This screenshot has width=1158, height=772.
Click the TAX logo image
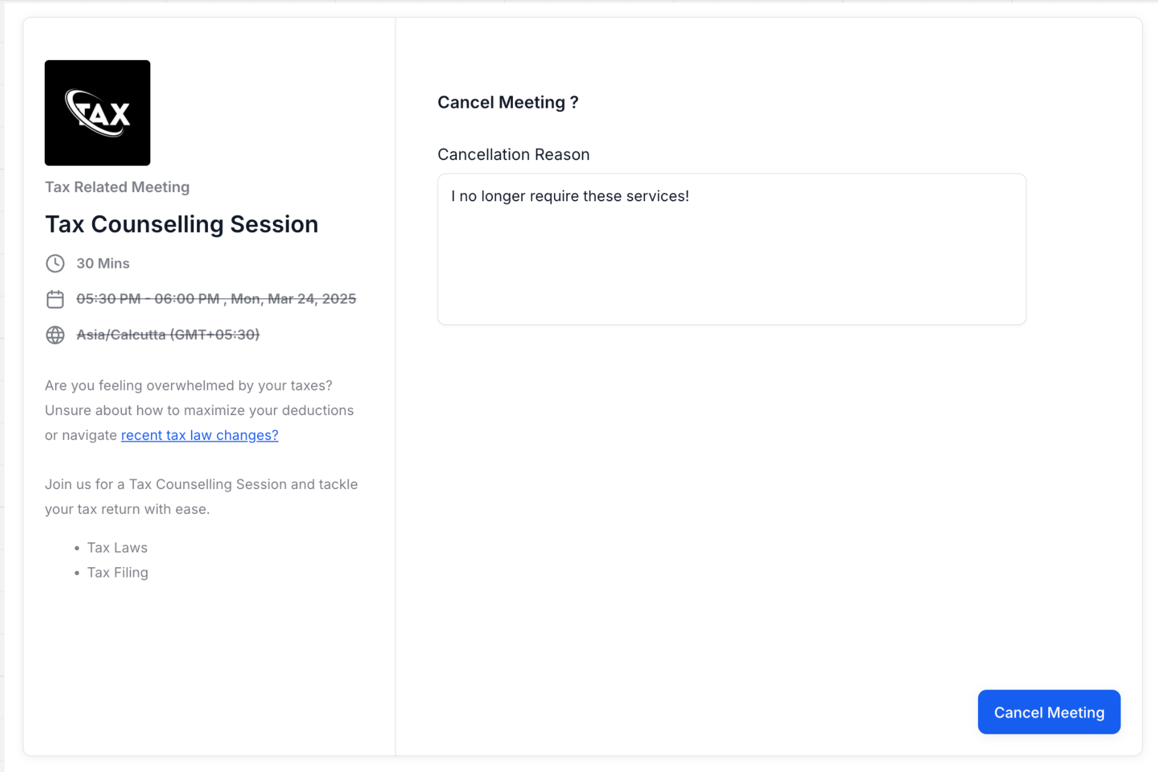(98, 113)
